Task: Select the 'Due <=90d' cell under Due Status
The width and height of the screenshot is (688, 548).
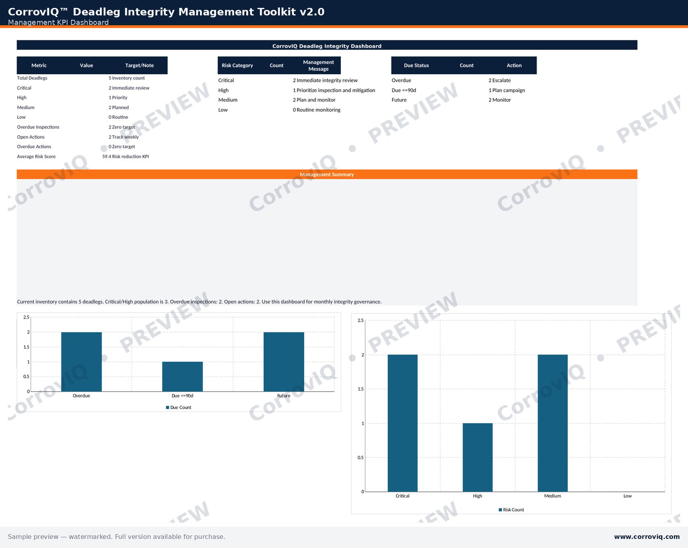Action: point(404,90)
